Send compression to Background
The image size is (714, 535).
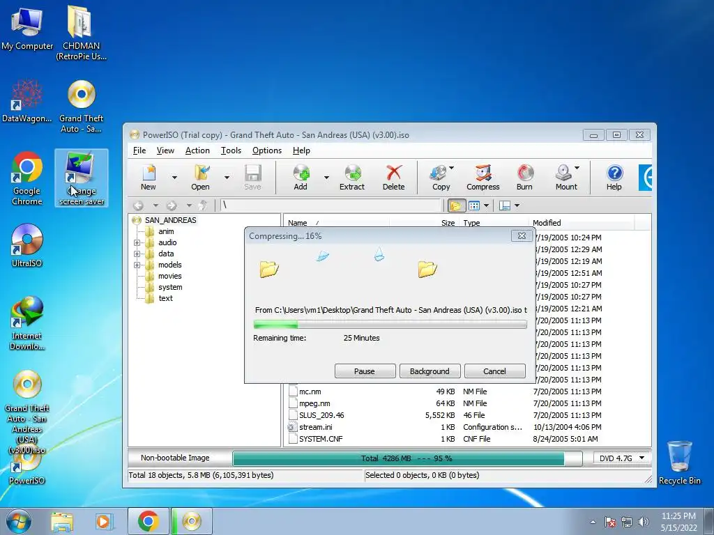pos(430,371)
